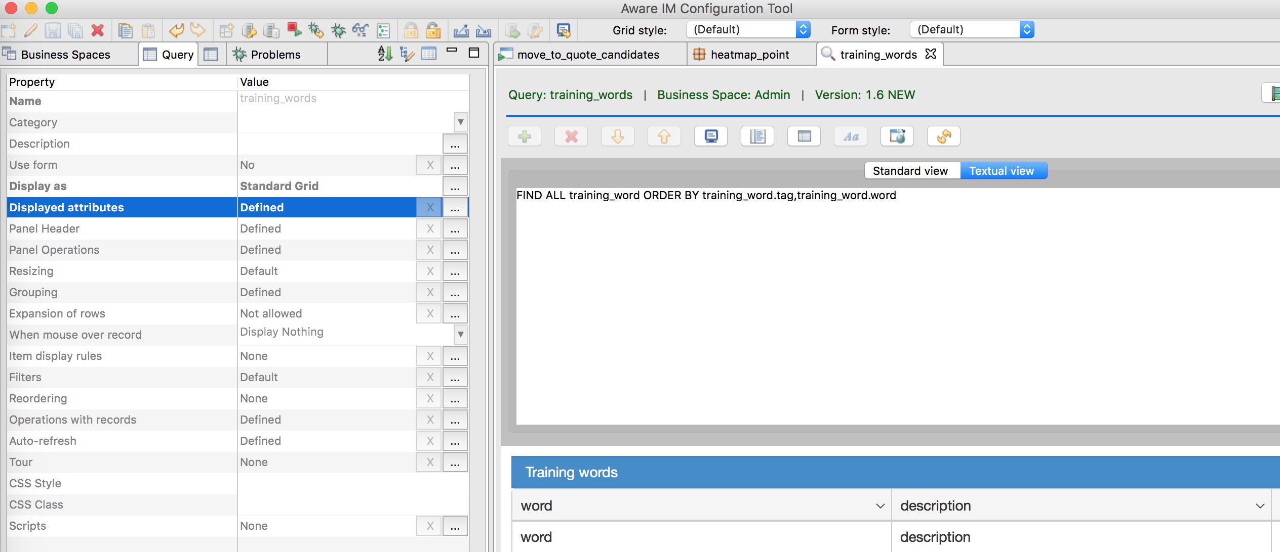
Task: Click the query text editor area
Action: tap(897, 306)
